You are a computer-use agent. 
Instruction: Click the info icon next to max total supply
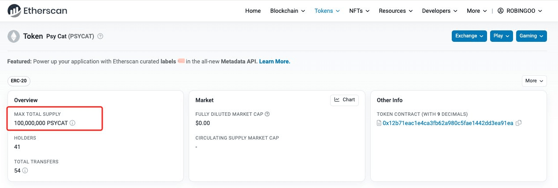(73, 123)
